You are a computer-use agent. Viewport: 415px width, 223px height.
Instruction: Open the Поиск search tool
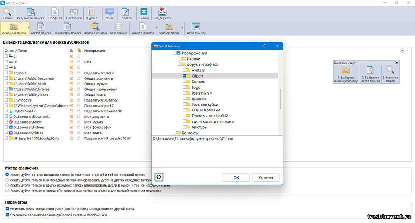point(7,13)
